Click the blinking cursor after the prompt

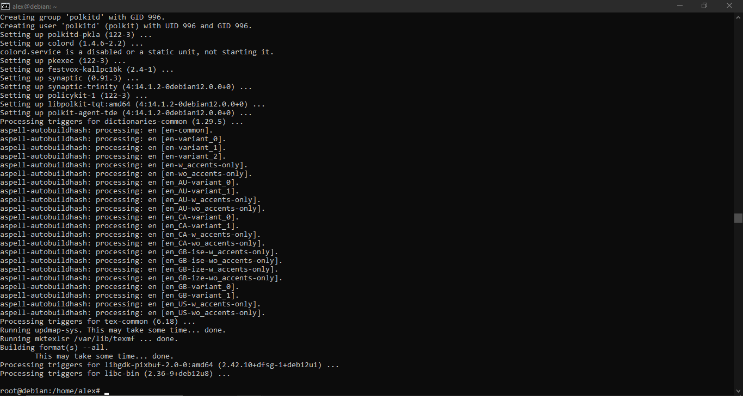[106, 391]
